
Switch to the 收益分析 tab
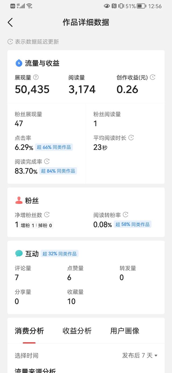click(77, 331)
